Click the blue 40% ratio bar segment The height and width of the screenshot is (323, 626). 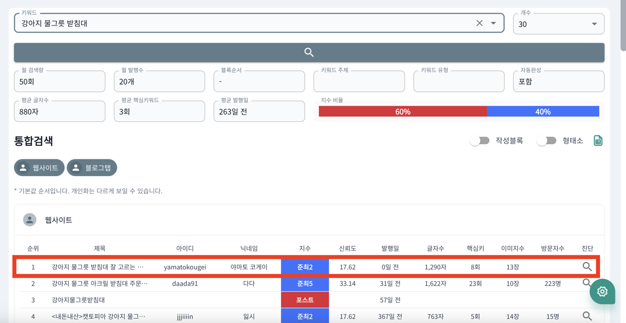(543, 111)
